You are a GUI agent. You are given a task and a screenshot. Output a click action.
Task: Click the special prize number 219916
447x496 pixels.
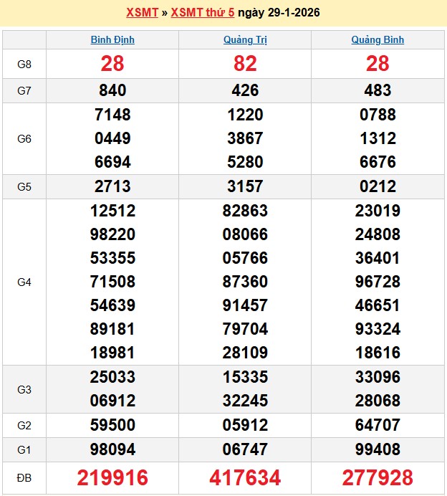pos(112,477)
